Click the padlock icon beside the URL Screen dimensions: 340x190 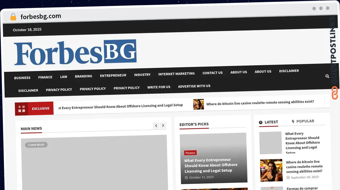tap(13, 17)
